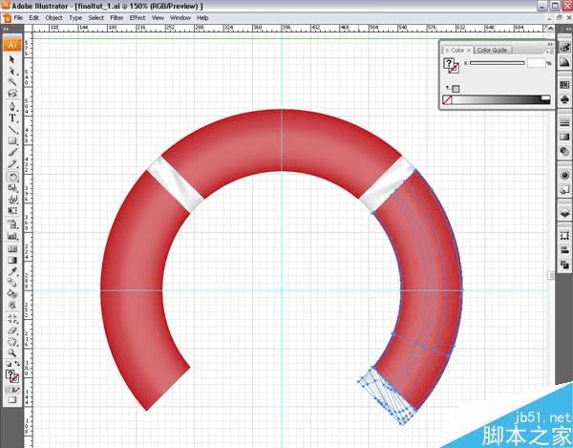
Task: Select the Eraser tool
Action: [x=12, y=331]
